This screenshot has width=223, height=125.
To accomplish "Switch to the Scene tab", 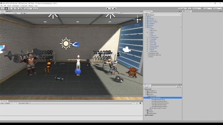I will point(2,11).
